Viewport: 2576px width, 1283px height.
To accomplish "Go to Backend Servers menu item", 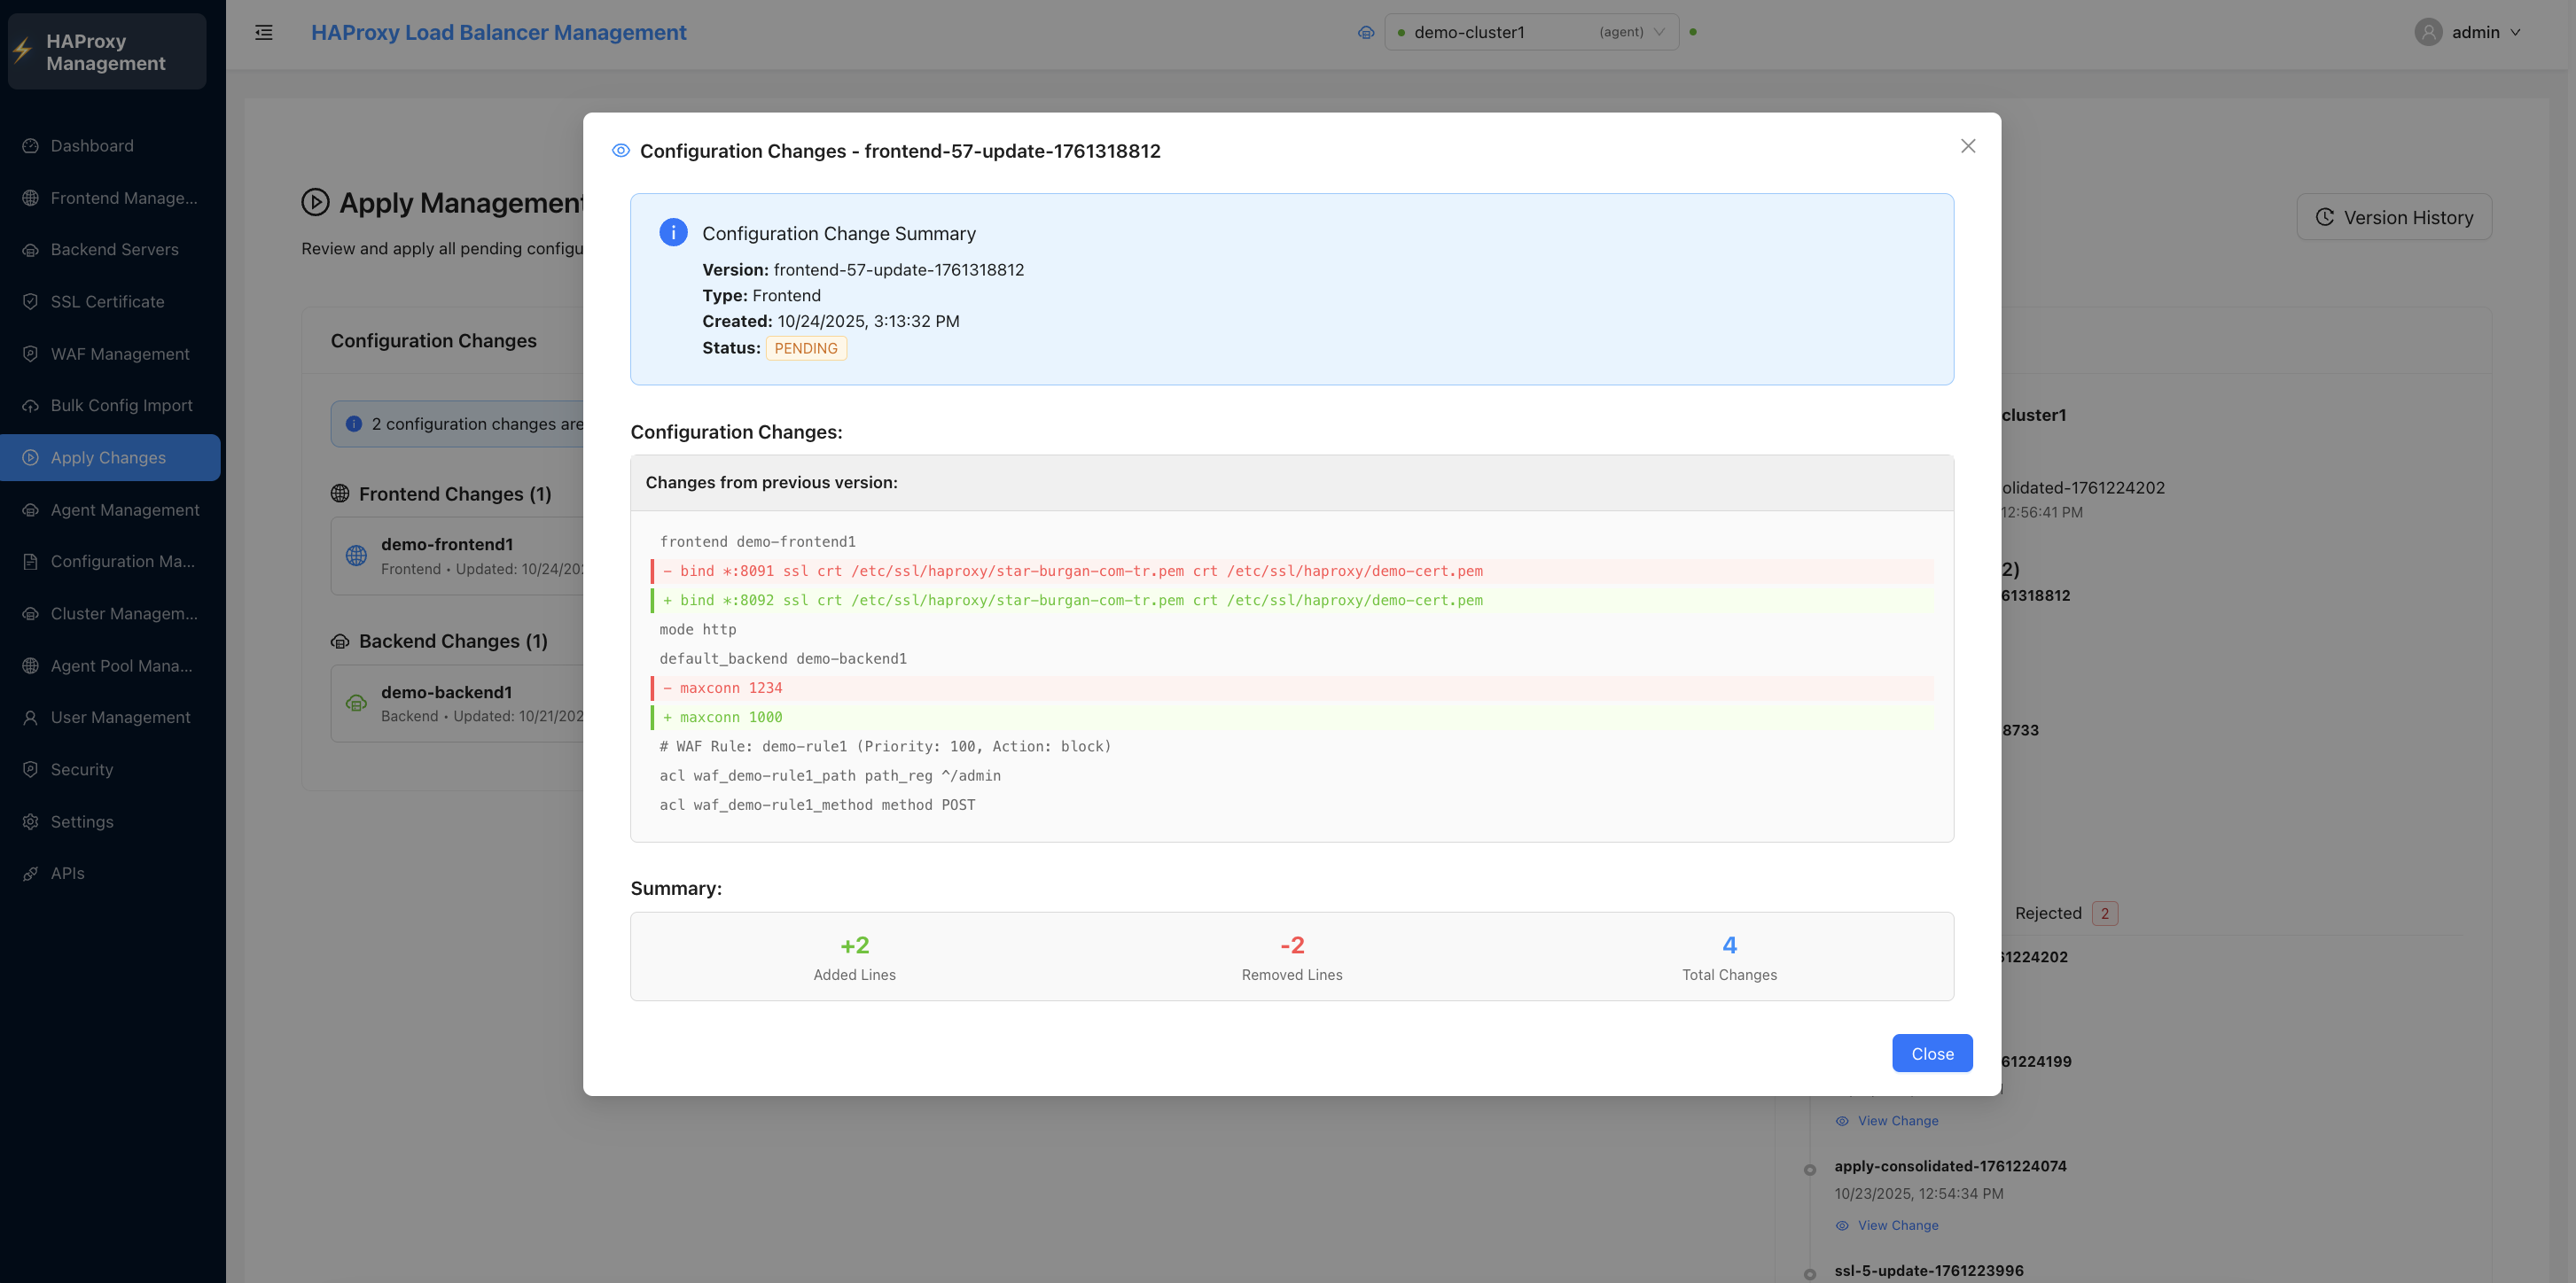I will pyautogui.click(x=110, y=250).
